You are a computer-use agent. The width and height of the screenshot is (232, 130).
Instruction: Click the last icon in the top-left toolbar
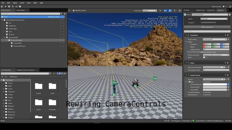tap(20, 6)
